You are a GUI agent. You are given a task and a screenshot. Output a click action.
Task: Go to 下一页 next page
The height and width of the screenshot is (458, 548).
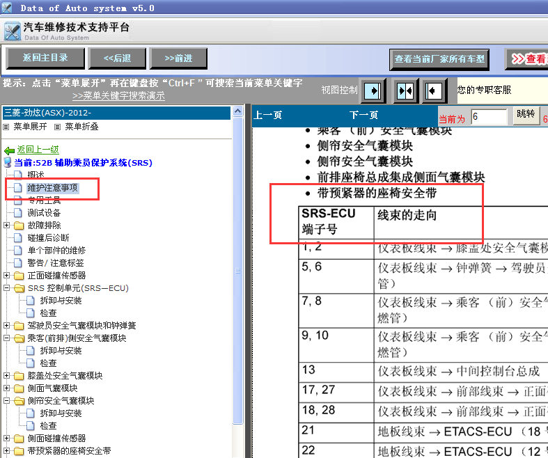click(363, 115)
